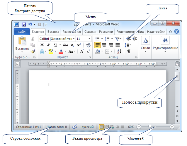Expand the Customize Quick Access Toolbar arrow
Viewport: 187px width, 146px height.
click(46, 25)
